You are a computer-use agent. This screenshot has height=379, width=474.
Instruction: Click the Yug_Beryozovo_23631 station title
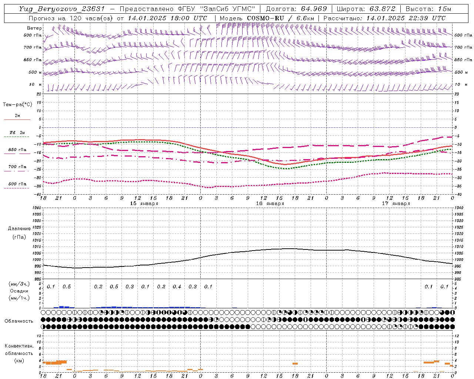62,9
